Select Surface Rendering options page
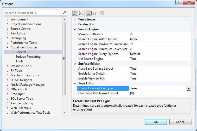 (x=28, y=57)
